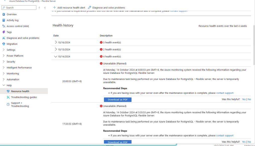Screen dimensions: 255x146
Task: Click red alert icon beside 2 health event(s)
Action: (101, 49)
